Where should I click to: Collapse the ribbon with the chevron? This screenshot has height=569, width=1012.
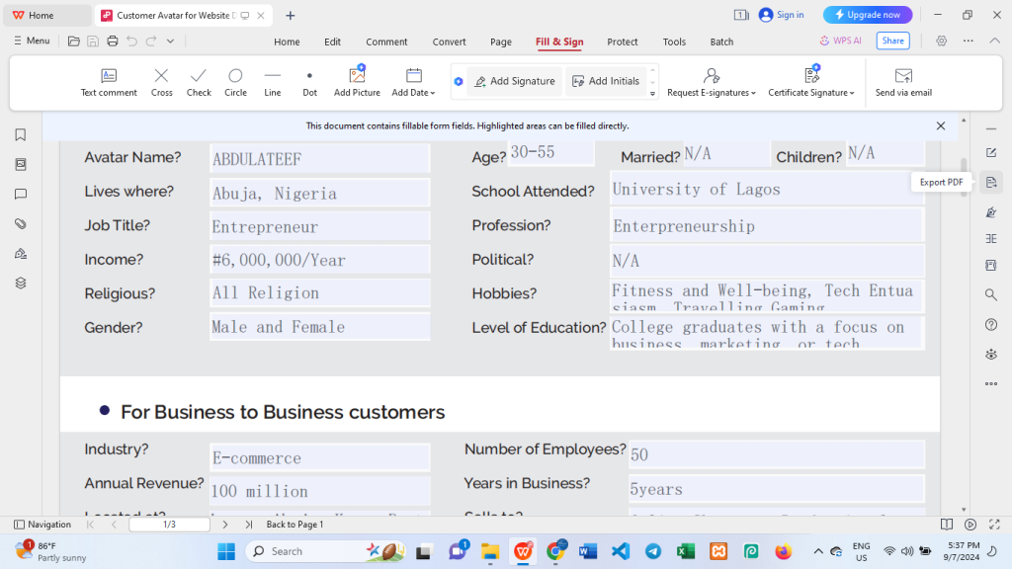pyautogui.click(x=994, y=41)
